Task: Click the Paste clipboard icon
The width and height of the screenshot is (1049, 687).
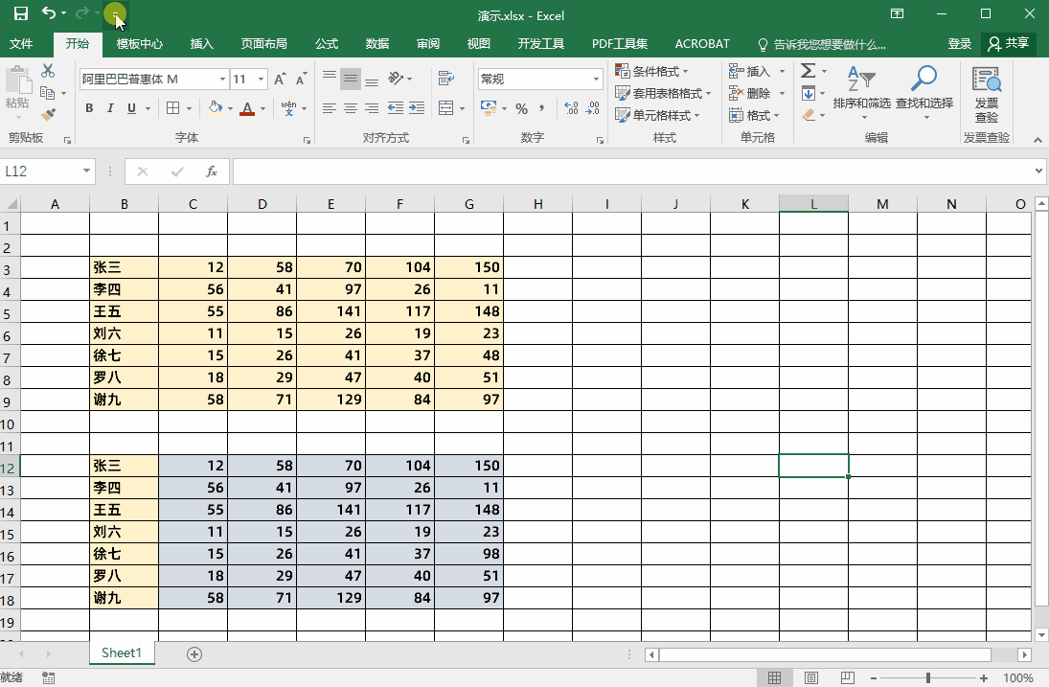Action: [x=18, y=80]
